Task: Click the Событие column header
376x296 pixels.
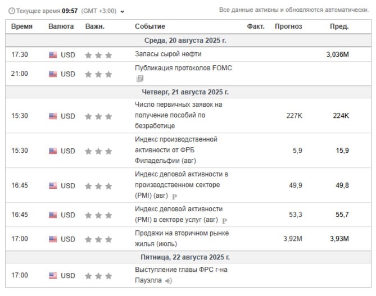Action: point(150,26)
